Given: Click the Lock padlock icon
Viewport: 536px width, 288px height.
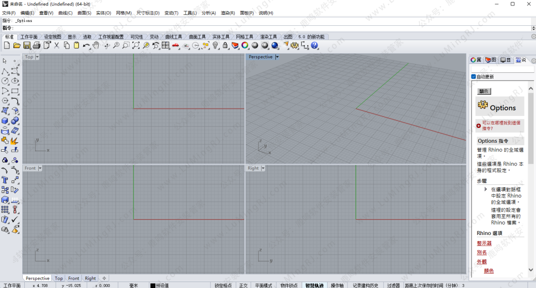Looking at the screenshot, I should click(x=225, y=46).
